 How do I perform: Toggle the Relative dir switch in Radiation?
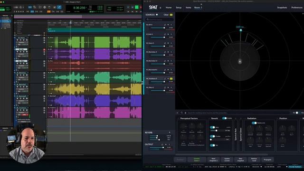click(x=254, y=123)
